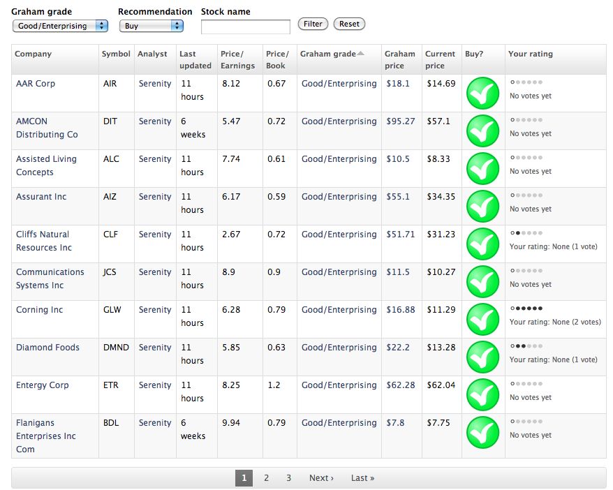Click the green Buy checkmark for Communications Systems Inc
This screenshot has width=613, height=490.
coord(482,282)
